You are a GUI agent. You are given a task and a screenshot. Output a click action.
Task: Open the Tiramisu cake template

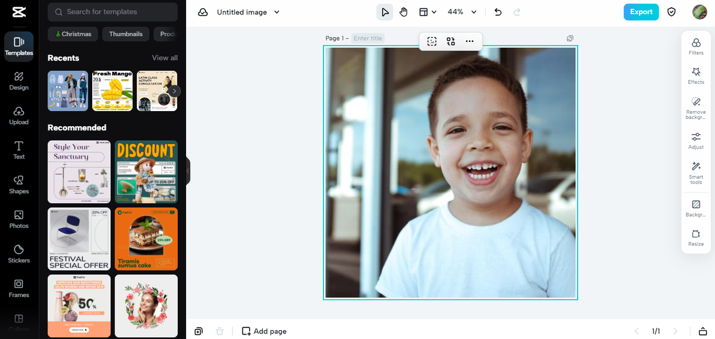pos(146,239)
